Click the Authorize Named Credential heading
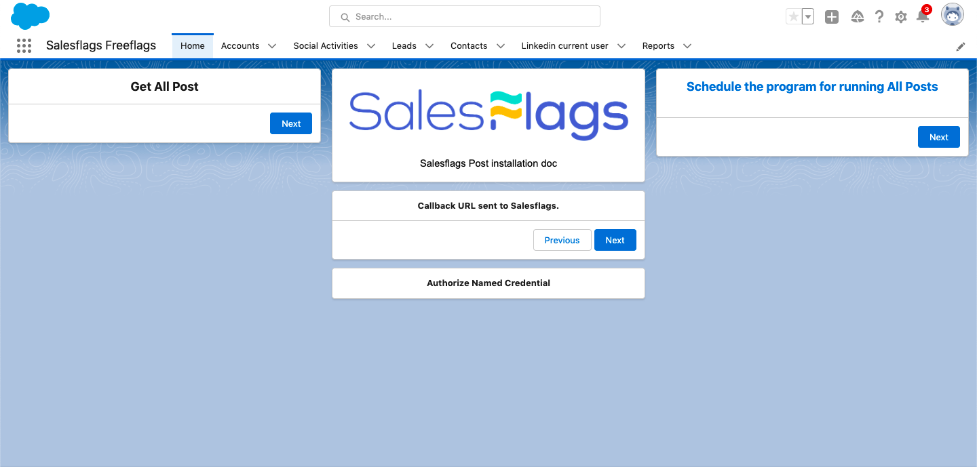 (488, 283)
